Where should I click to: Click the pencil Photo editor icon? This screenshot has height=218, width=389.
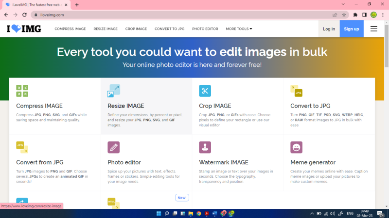pyautogui.click(x=114, y=147)
